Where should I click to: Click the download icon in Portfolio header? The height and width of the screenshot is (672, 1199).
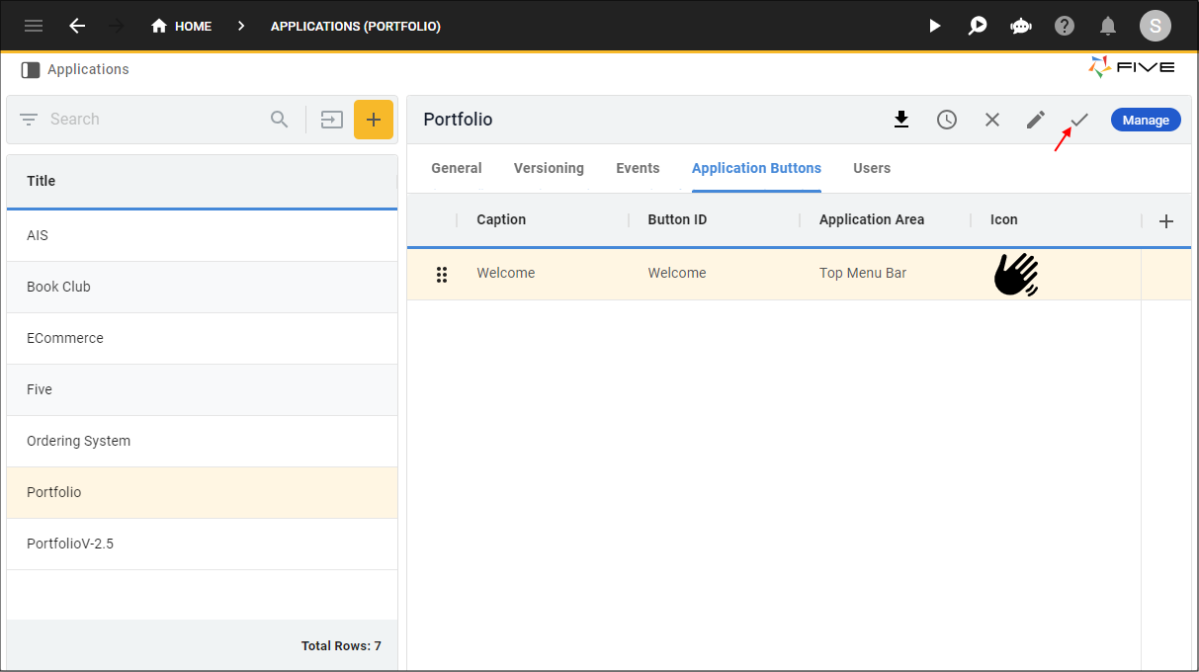[x=900, y=120]
